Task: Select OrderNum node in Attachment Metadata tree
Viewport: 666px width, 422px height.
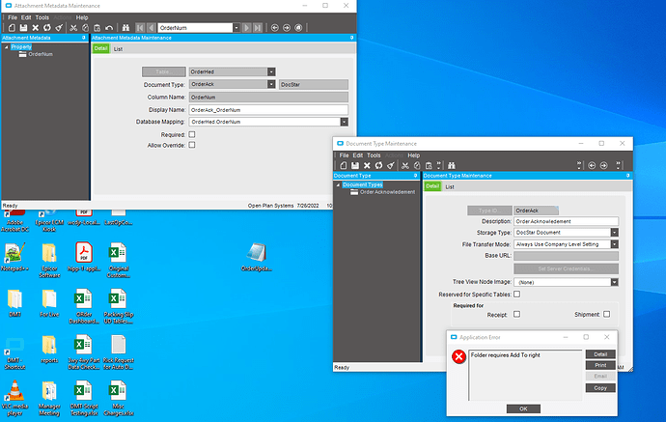Action: (x=41, y=54)
